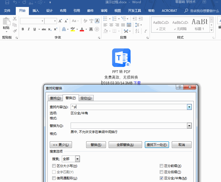
Task: Switch to 插入 Insert ribbon tab
Action: click(36, 11)
